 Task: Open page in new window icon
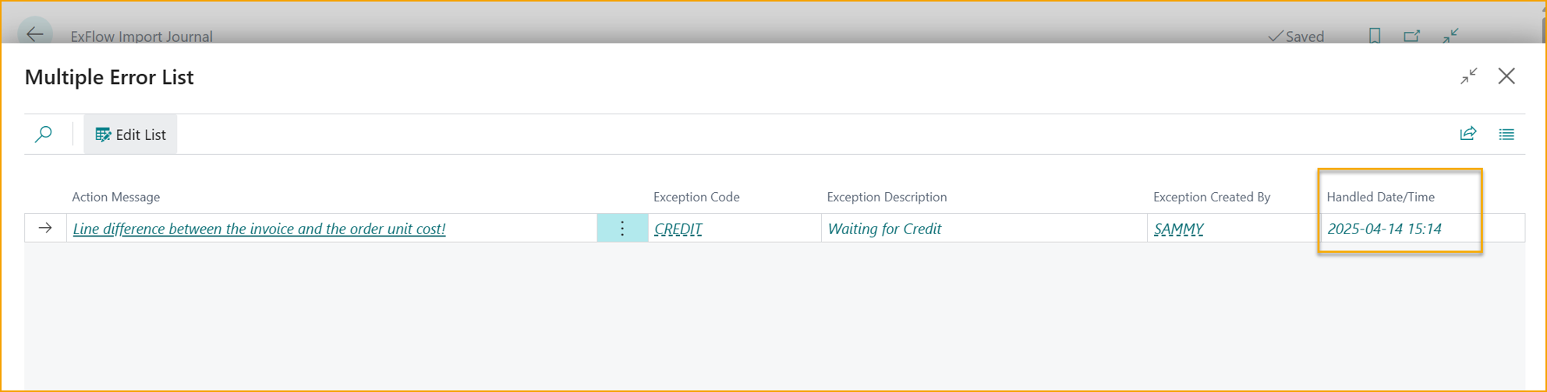tap(1411, 36)
